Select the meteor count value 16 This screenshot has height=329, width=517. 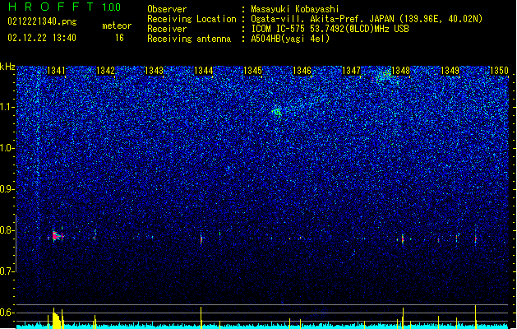point(119,38)
